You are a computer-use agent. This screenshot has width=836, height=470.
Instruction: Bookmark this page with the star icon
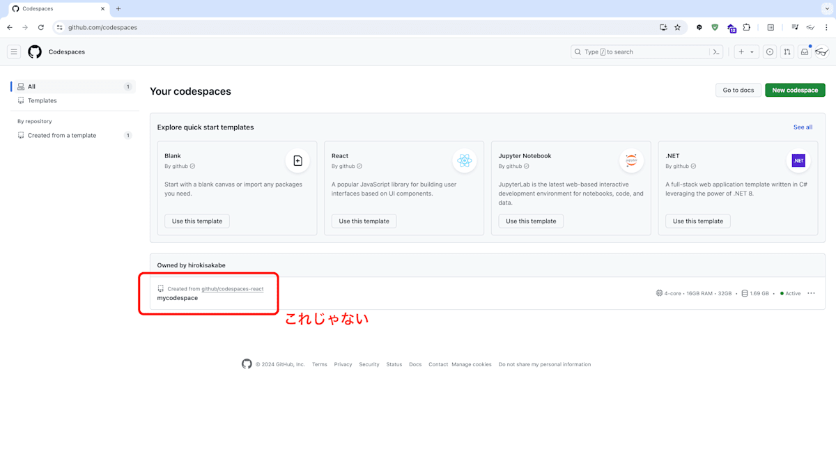(677, 27)
